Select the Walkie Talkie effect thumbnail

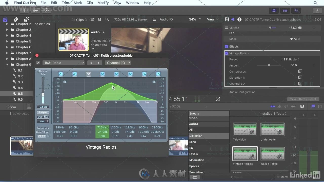pos(272,154)
